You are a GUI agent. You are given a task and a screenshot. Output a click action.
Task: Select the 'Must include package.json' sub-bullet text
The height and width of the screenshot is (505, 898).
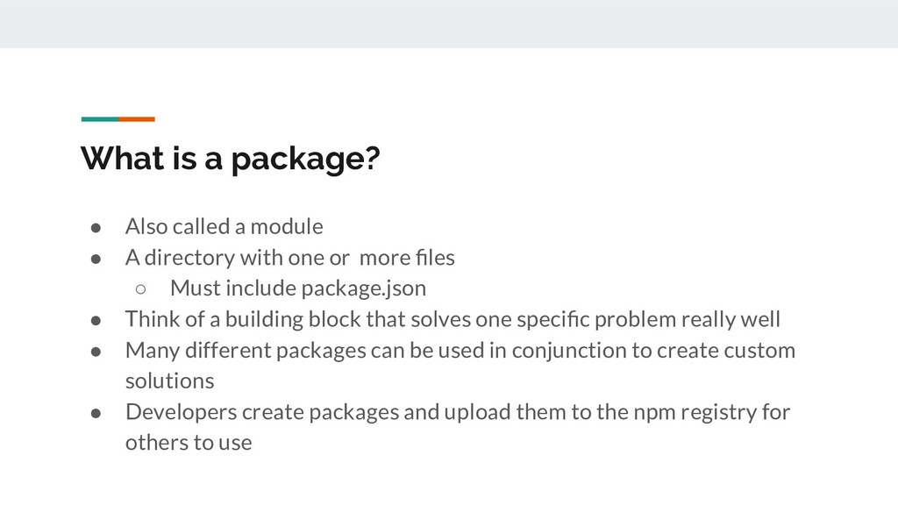click(298, 288)
